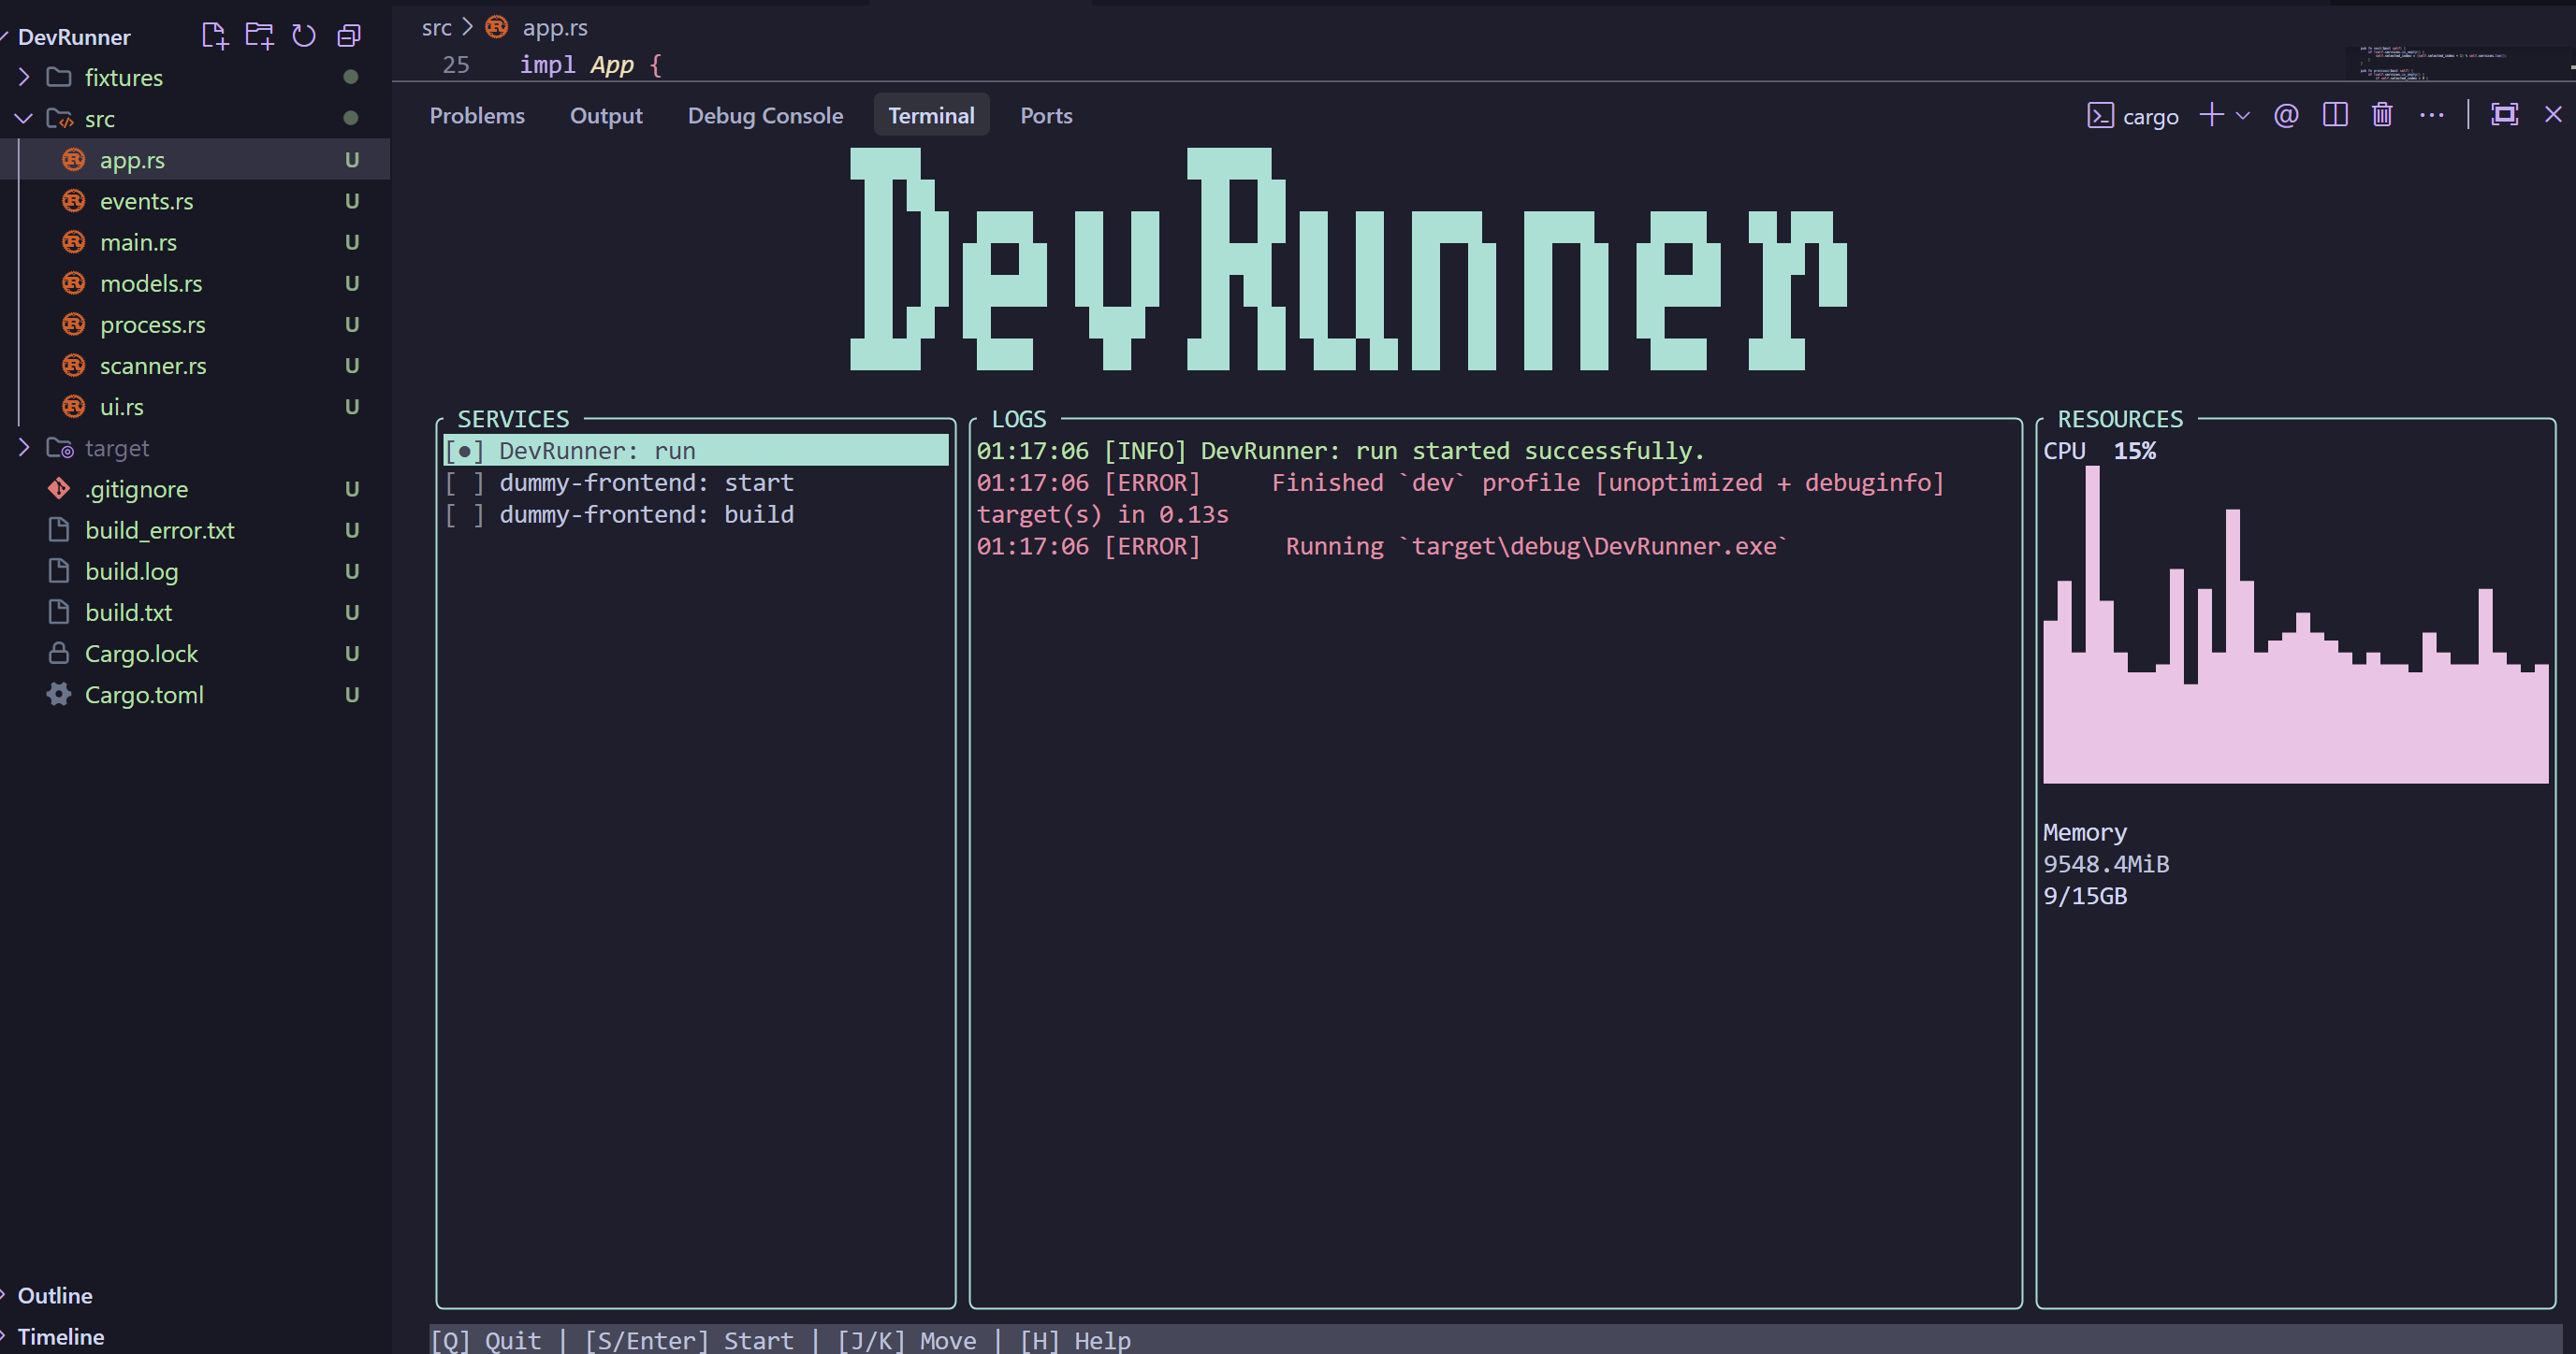Switch to the Output tab

tap(606, 116)
